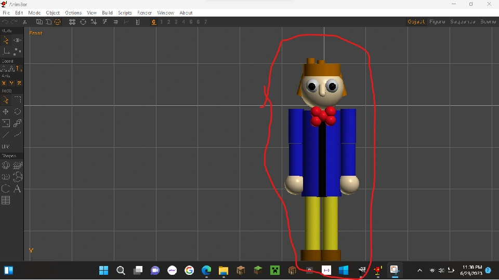Toggle the X axis lock
Image resolution: width=499 pixels, height=280 pixels.
(4, 83)
